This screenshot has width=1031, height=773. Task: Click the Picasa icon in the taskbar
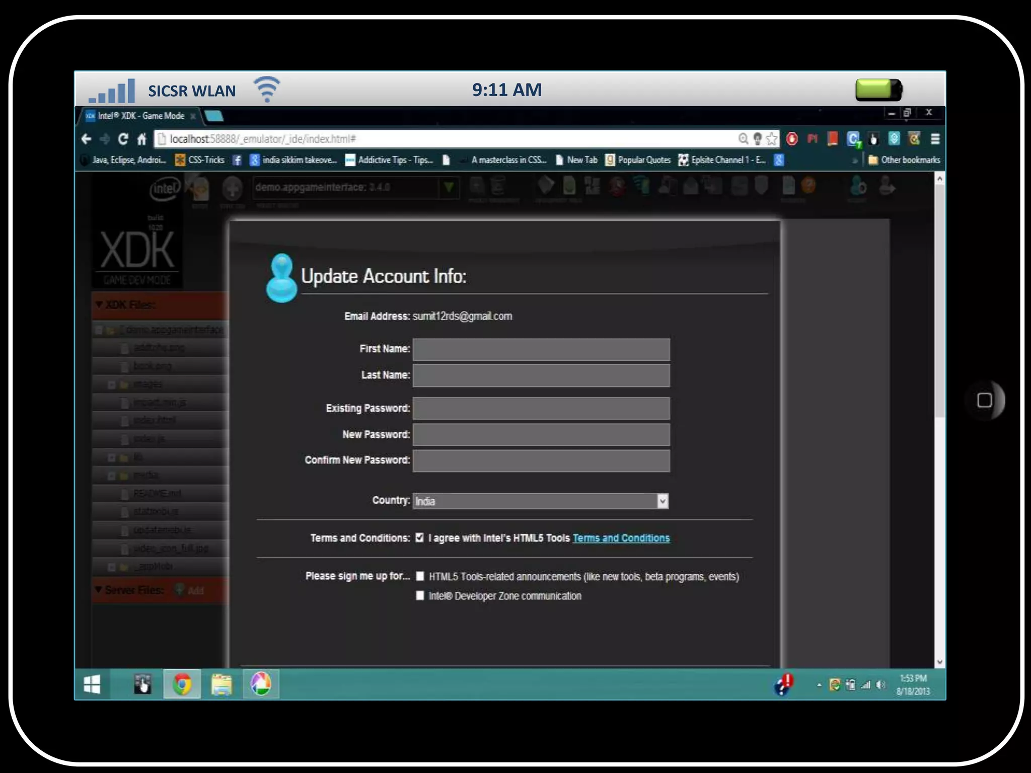[x=261, y=684]
